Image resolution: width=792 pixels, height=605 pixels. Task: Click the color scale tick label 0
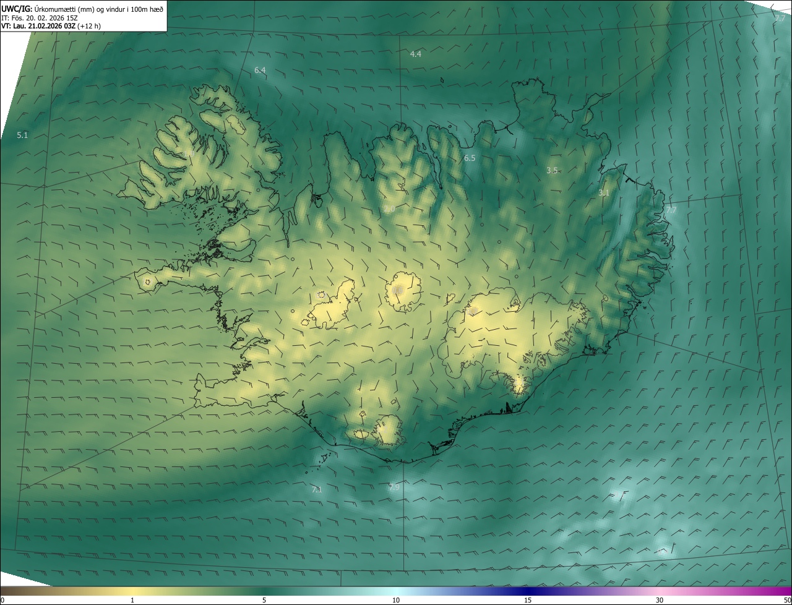click(2, 600)
